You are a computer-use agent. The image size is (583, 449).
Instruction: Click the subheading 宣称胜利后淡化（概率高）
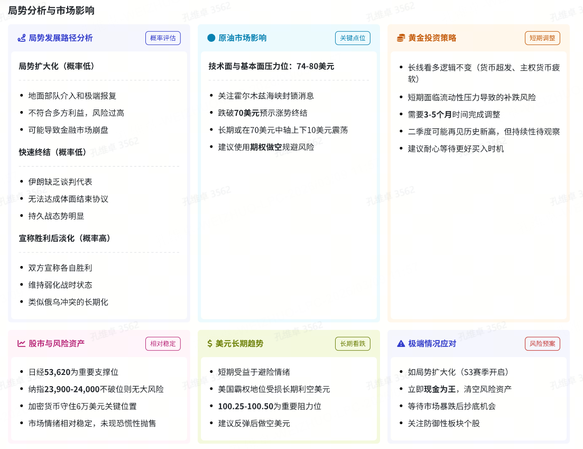64,238
